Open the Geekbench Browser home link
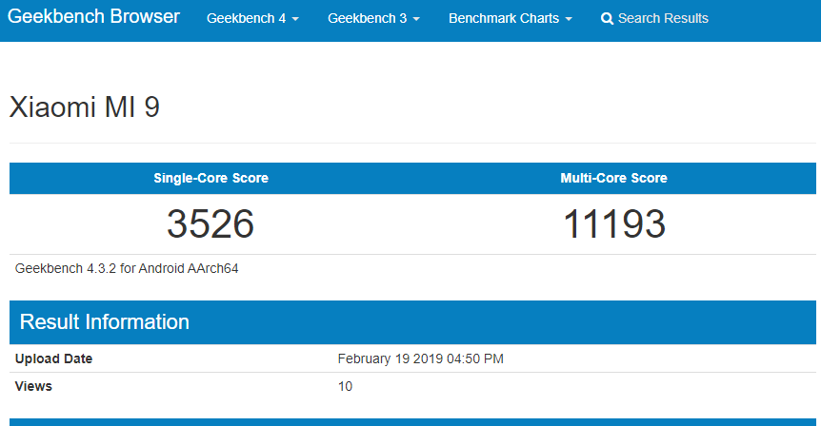 click(93, 17)
